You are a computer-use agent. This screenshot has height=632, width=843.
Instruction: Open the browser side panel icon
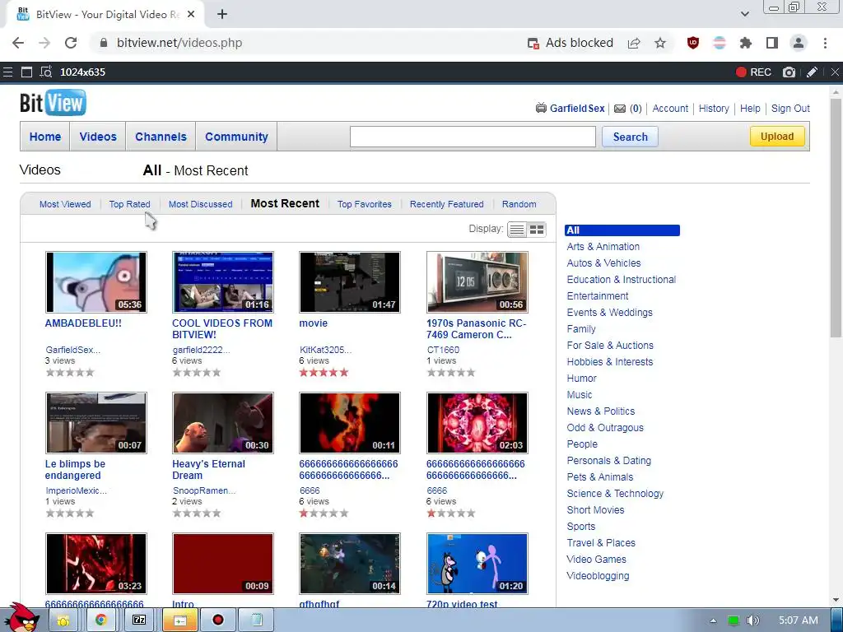[x=772, y=43]
